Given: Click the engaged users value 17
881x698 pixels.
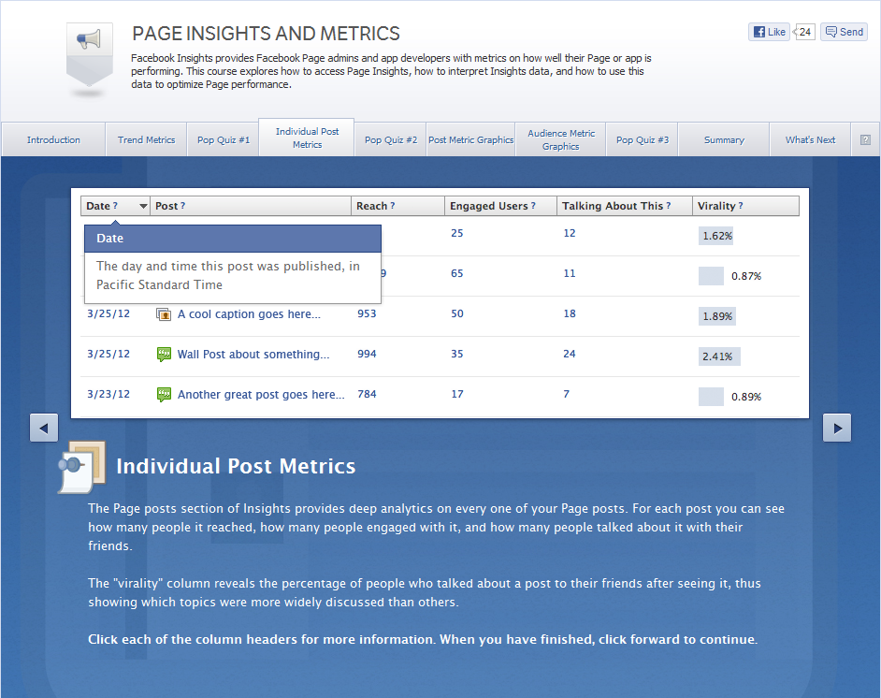Looking at the screenshot, I should coord(456,395).
